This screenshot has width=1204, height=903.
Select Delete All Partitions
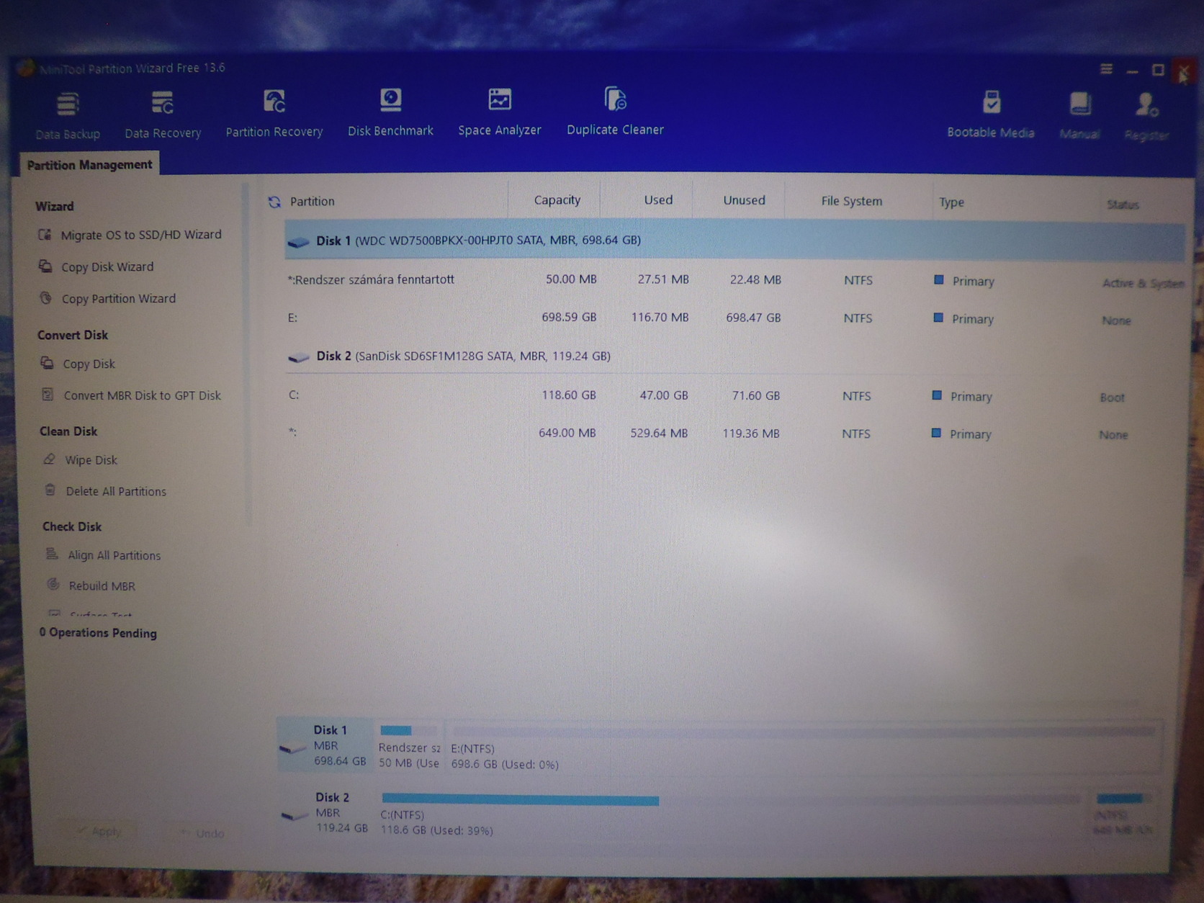click(x=116, y=492)
